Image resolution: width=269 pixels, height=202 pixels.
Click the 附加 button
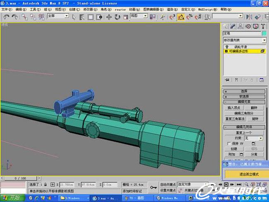(x=232, y=154)
